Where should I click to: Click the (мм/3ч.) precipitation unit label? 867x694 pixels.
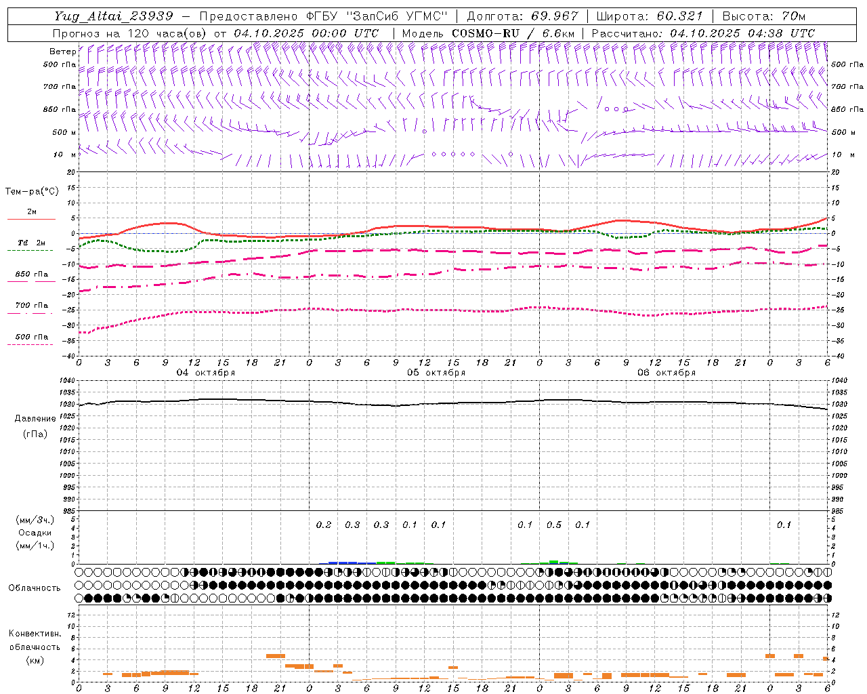coord(35,520)
